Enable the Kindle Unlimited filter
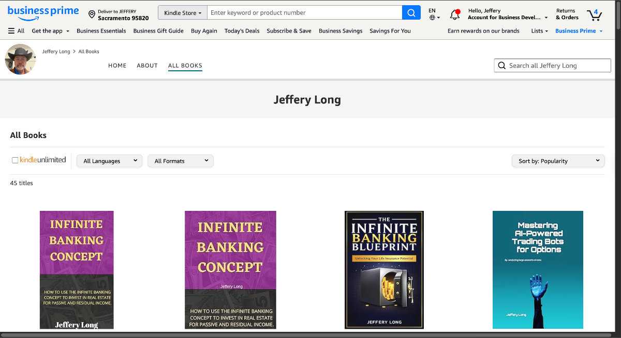Viewport: 621px width, 338px height. (x=15, y=160)
